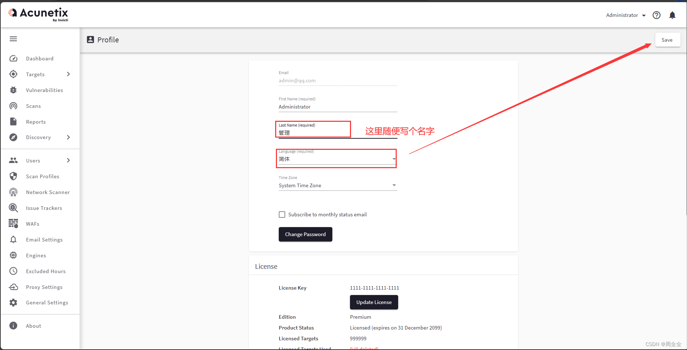Open WAFs menu label

point(32,224)
